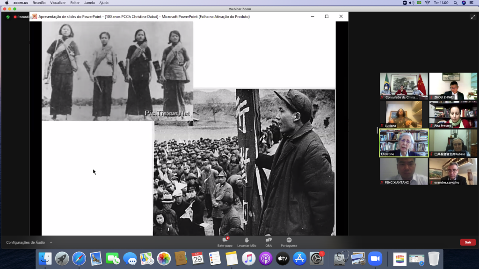
Task: Open the Apple menu
Action: 7,3
